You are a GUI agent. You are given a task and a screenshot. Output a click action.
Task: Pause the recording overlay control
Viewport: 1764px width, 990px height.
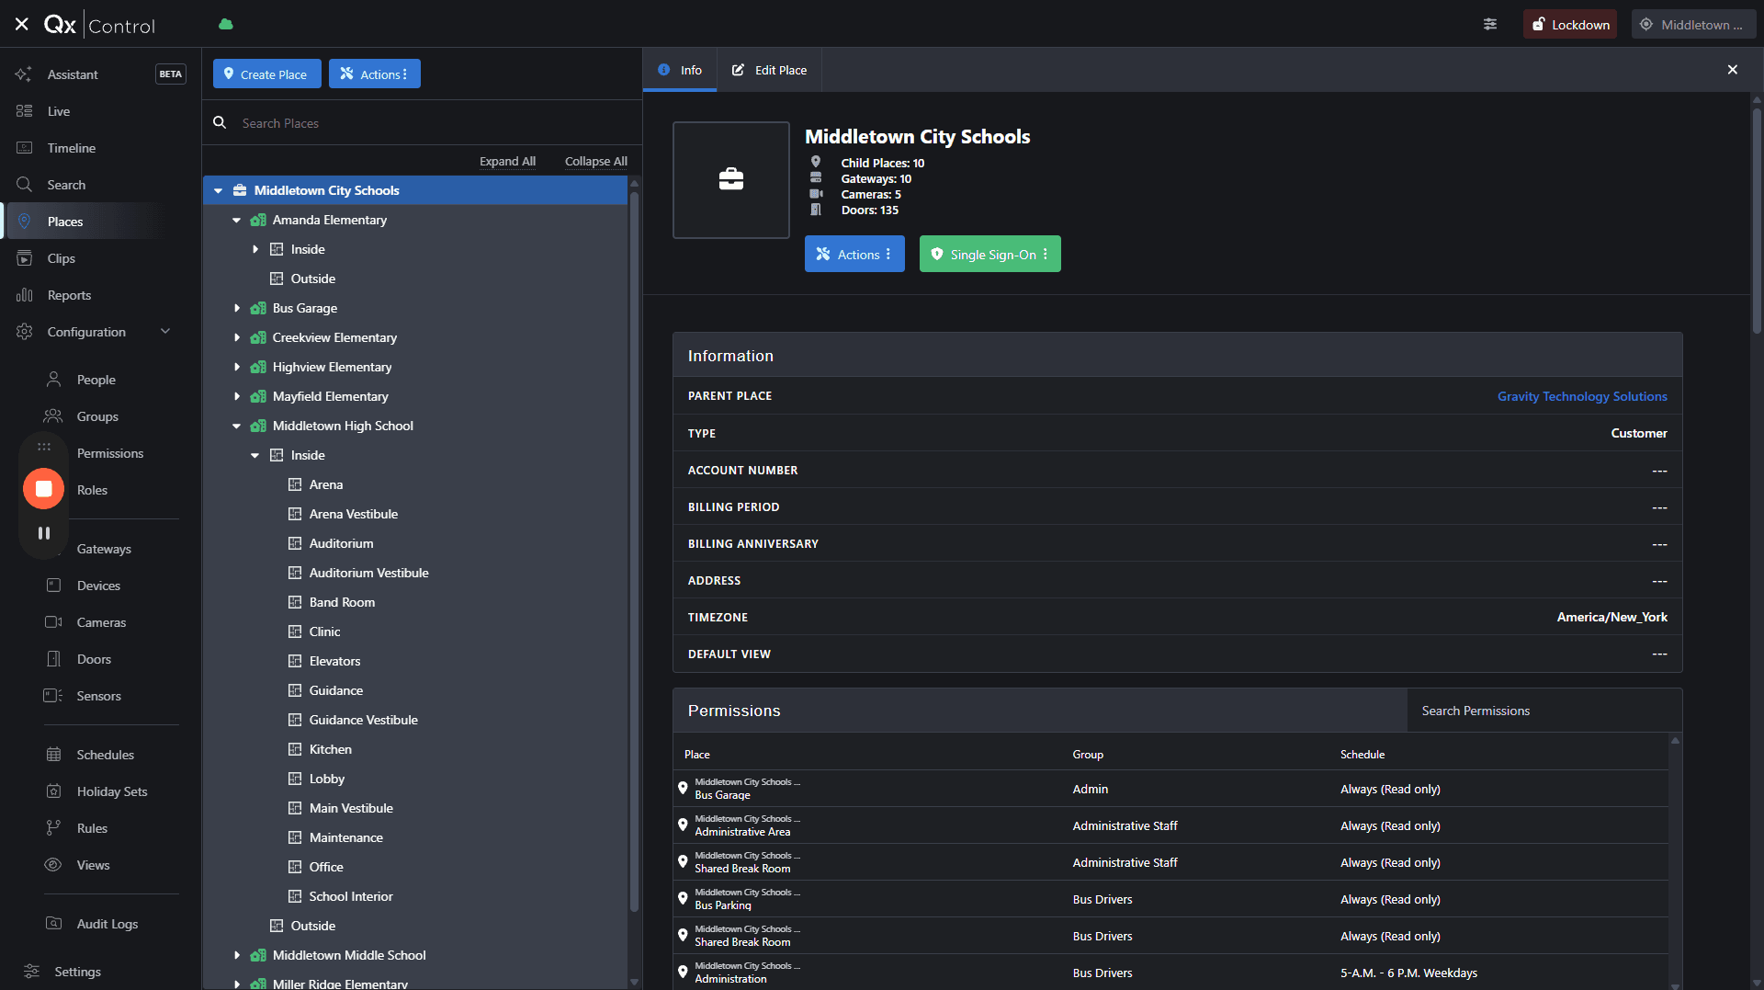tap(43, 533)
